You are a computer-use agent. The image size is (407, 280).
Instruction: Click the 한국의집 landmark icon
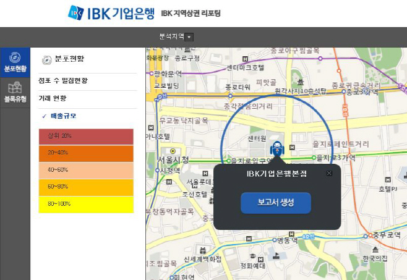375,250
